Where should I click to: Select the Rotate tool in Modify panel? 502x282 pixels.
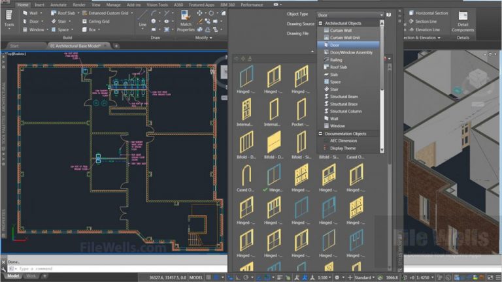211,13
